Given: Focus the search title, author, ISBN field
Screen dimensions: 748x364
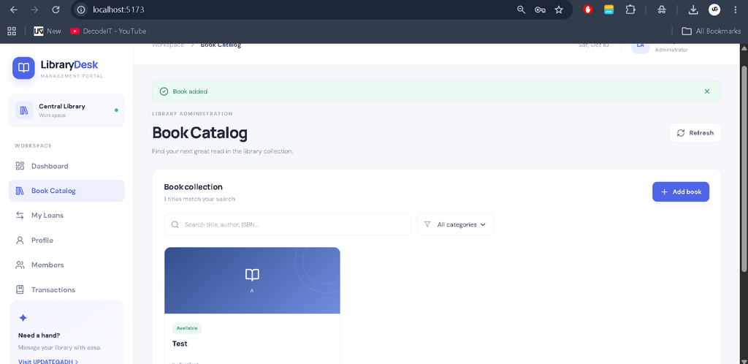Looking at the screenshot, I should point(288,224).
